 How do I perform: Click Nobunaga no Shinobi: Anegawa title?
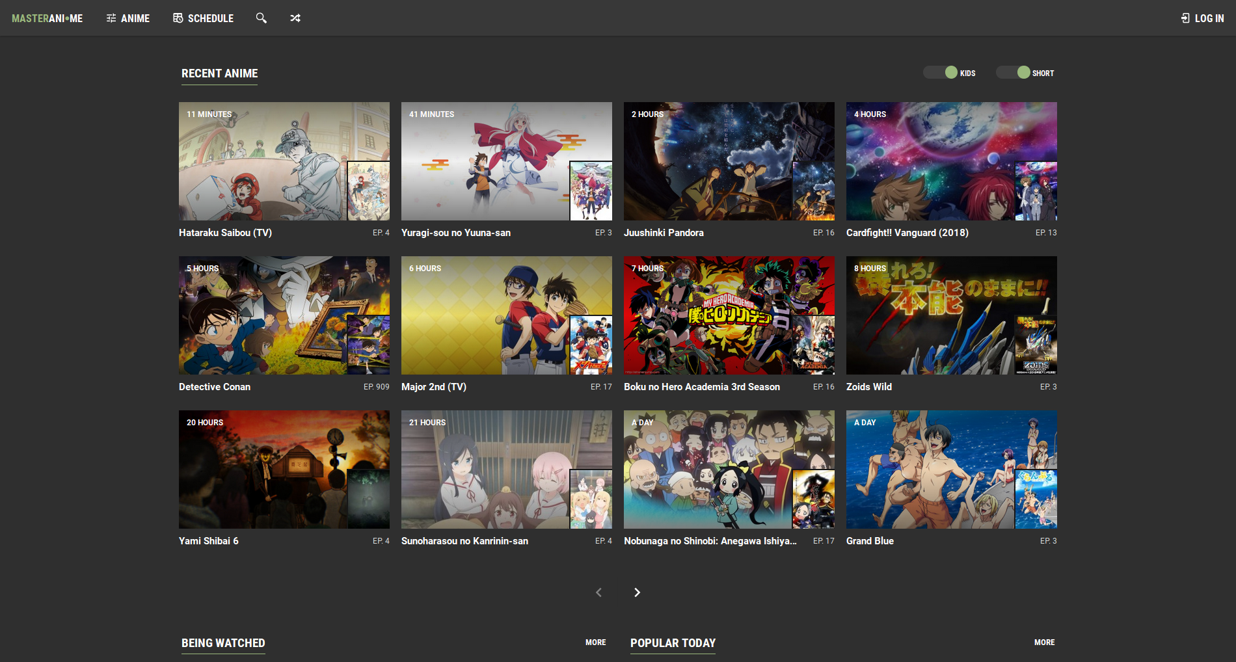point(710,541)
